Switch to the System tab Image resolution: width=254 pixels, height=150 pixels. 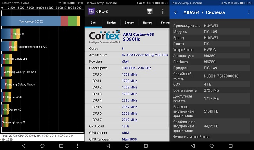[x=129, y=23]
